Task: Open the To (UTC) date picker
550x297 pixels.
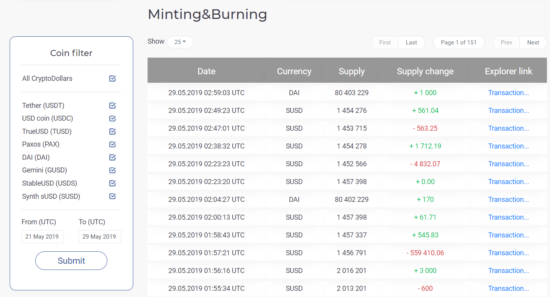Action: pos(100,237)
